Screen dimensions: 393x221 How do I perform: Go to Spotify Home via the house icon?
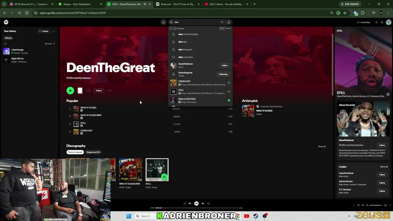(x=163, y=22)
